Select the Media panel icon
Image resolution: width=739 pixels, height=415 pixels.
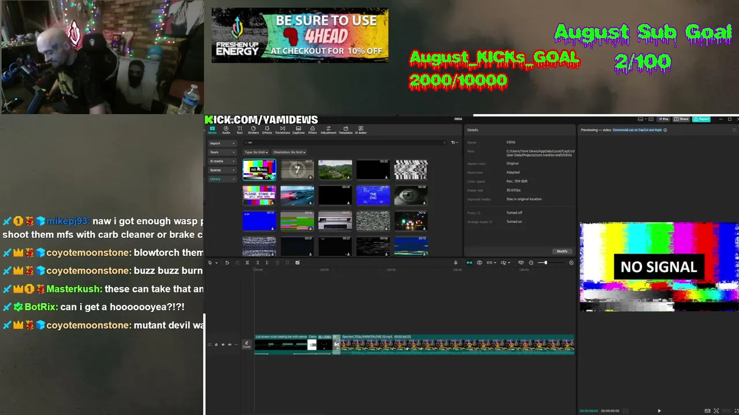coord(212,130)
